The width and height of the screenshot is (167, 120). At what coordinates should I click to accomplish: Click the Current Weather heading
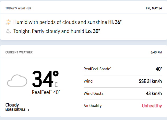(19, 52)
